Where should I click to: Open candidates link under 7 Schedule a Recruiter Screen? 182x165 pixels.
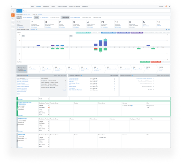(34, 27)
